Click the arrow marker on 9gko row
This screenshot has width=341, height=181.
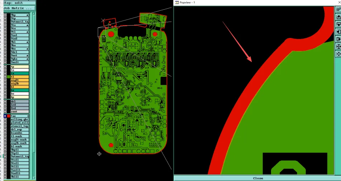[27, 59]
